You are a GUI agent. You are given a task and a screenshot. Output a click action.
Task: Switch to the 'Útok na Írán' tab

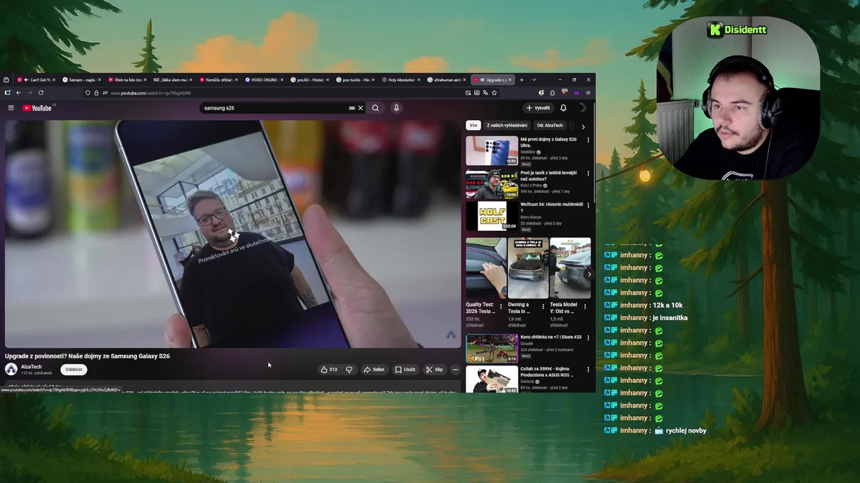coord(127,80)
